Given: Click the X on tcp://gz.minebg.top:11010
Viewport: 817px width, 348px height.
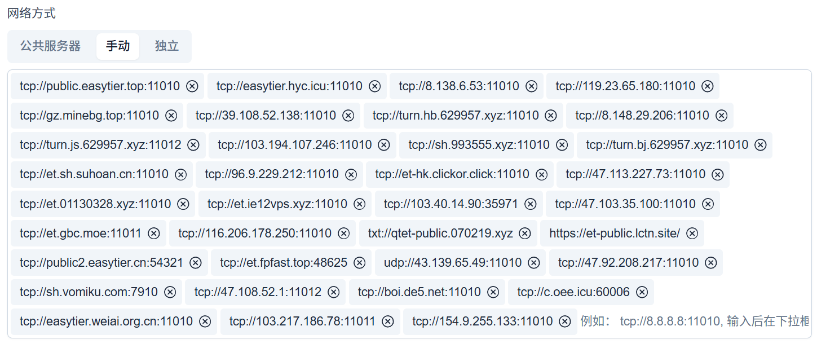Looking at the screenshot, I should coord(171,116).
